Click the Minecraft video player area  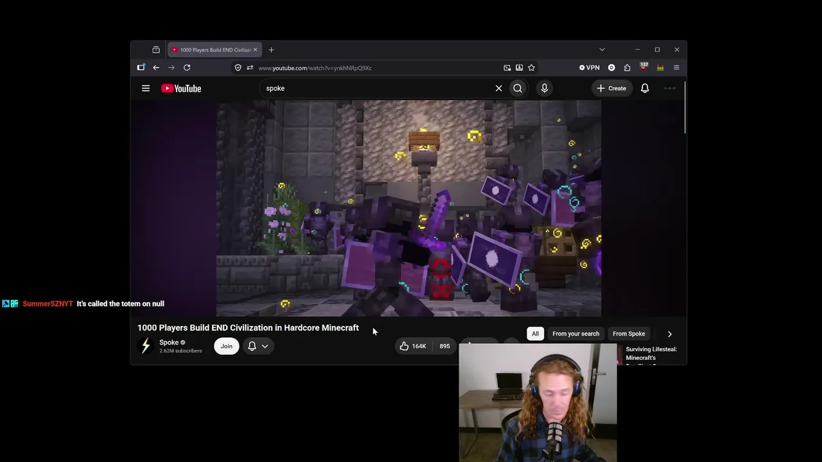(409, 208)
